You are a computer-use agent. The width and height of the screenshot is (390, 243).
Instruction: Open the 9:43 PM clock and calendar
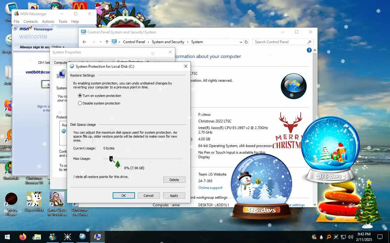coord(364,237)
